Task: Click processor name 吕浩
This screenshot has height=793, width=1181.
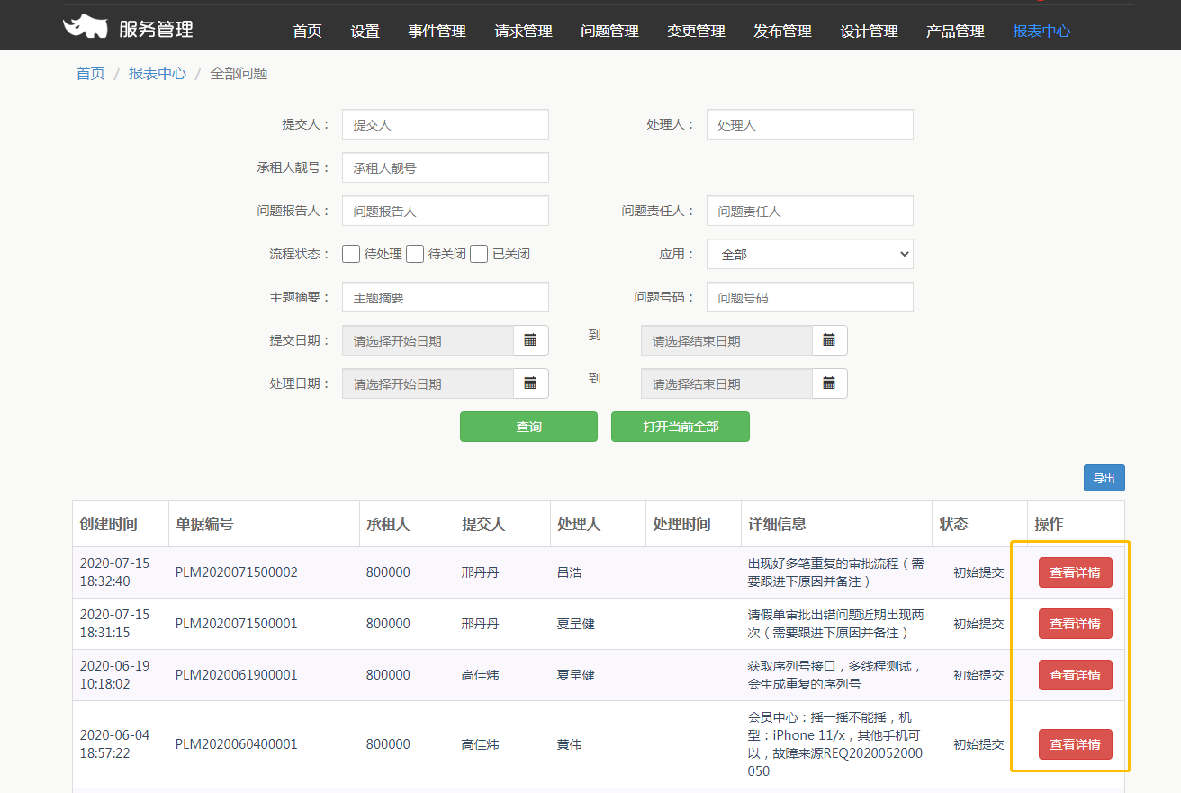Action: coord(569,572)
